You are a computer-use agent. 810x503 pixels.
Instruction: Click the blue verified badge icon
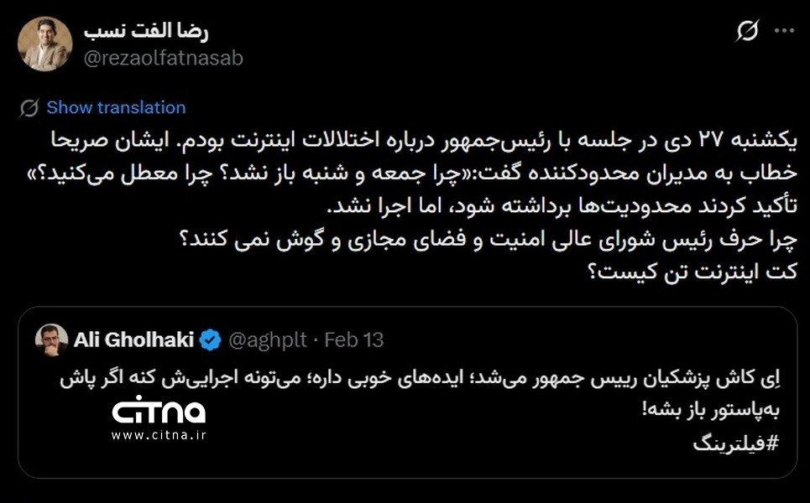point(211,340)
